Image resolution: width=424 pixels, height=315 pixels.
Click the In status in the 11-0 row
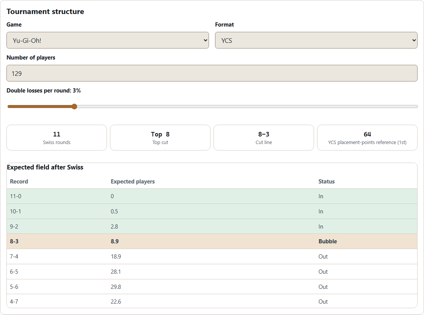click(321, 196)
